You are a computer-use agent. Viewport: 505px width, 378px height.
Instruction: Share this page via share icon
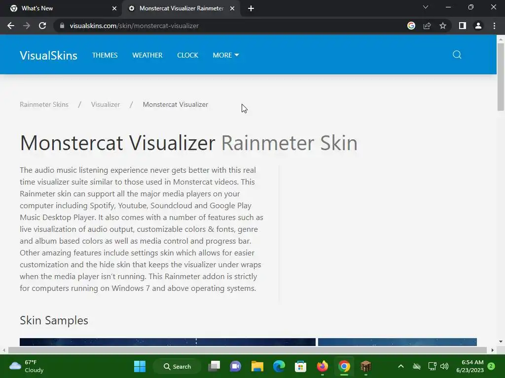[x=427, y=26]
